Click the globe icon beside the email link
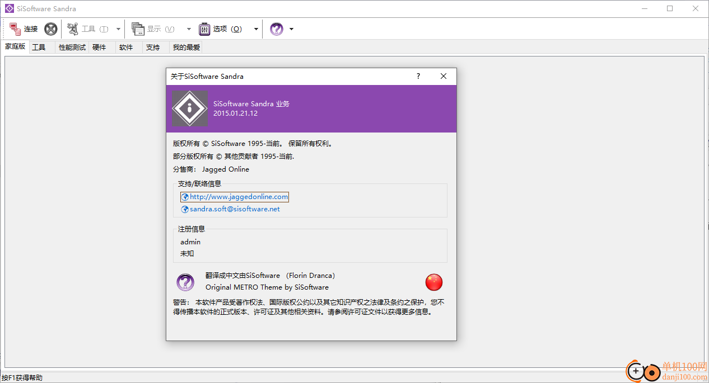 click(x=185, y=209)
